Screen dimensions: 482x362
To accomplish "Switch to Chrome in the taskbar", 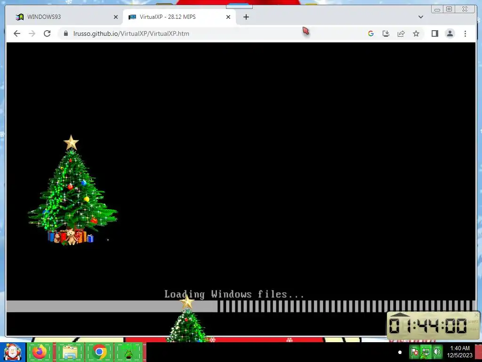I will point(99,352).
